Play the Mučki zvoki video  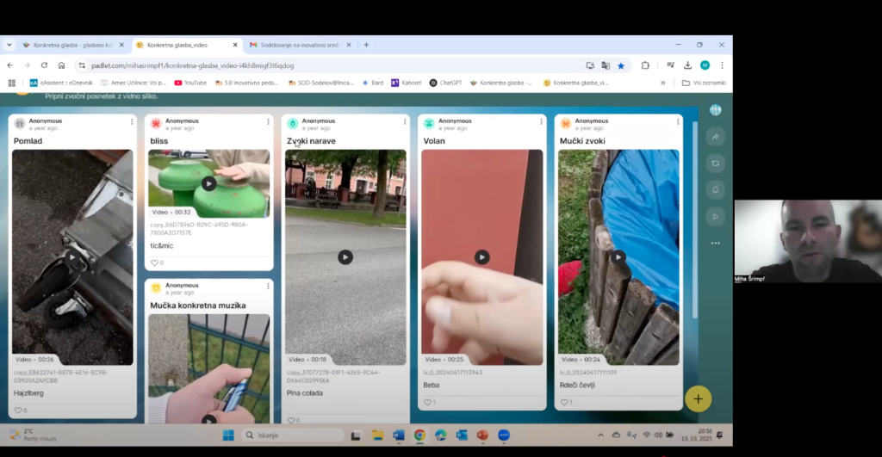(618, 256)
